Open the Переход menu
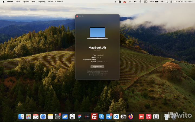Screen dimensions: 195x122 coord(42,2)
